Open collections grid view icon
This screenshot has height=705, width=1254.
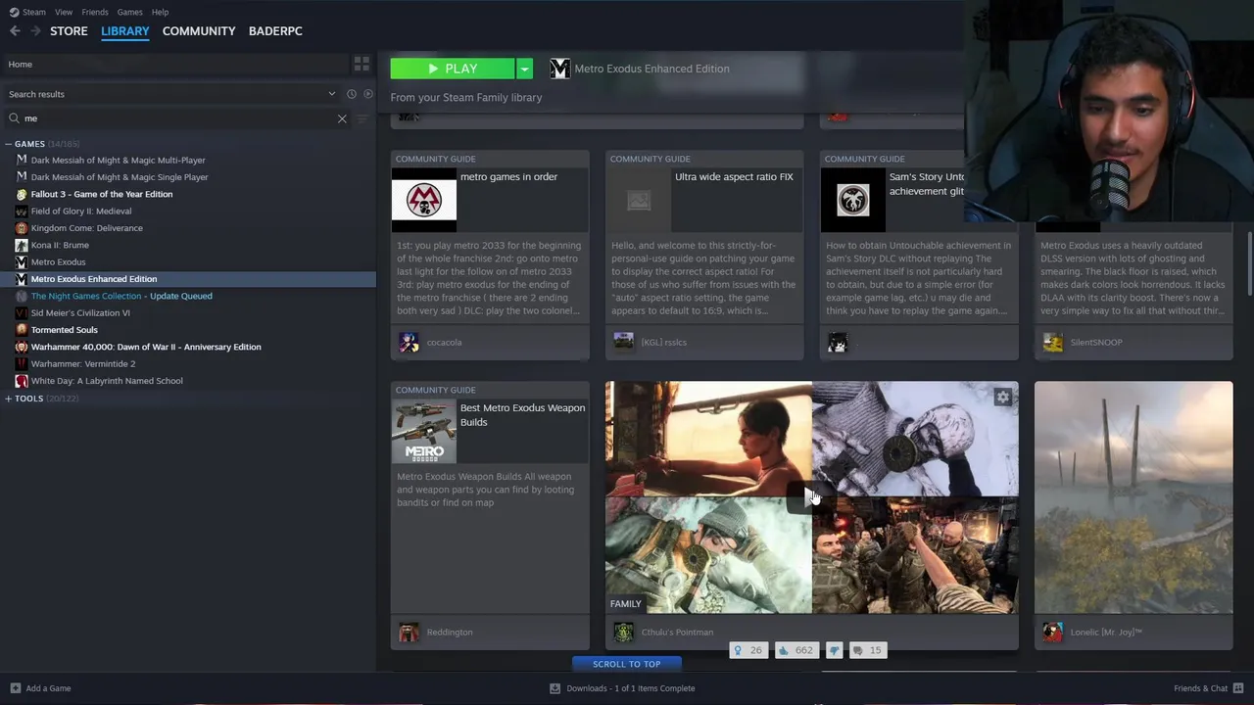(x=362, y=65)
